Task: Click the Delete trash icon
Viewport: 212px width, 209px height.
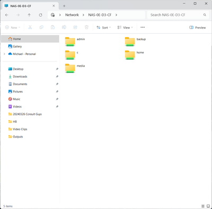Action: click(86, 28)
